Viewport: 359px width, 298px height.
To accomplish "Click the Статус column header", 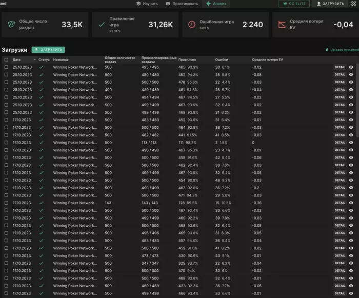I will (x=44, y=59).
